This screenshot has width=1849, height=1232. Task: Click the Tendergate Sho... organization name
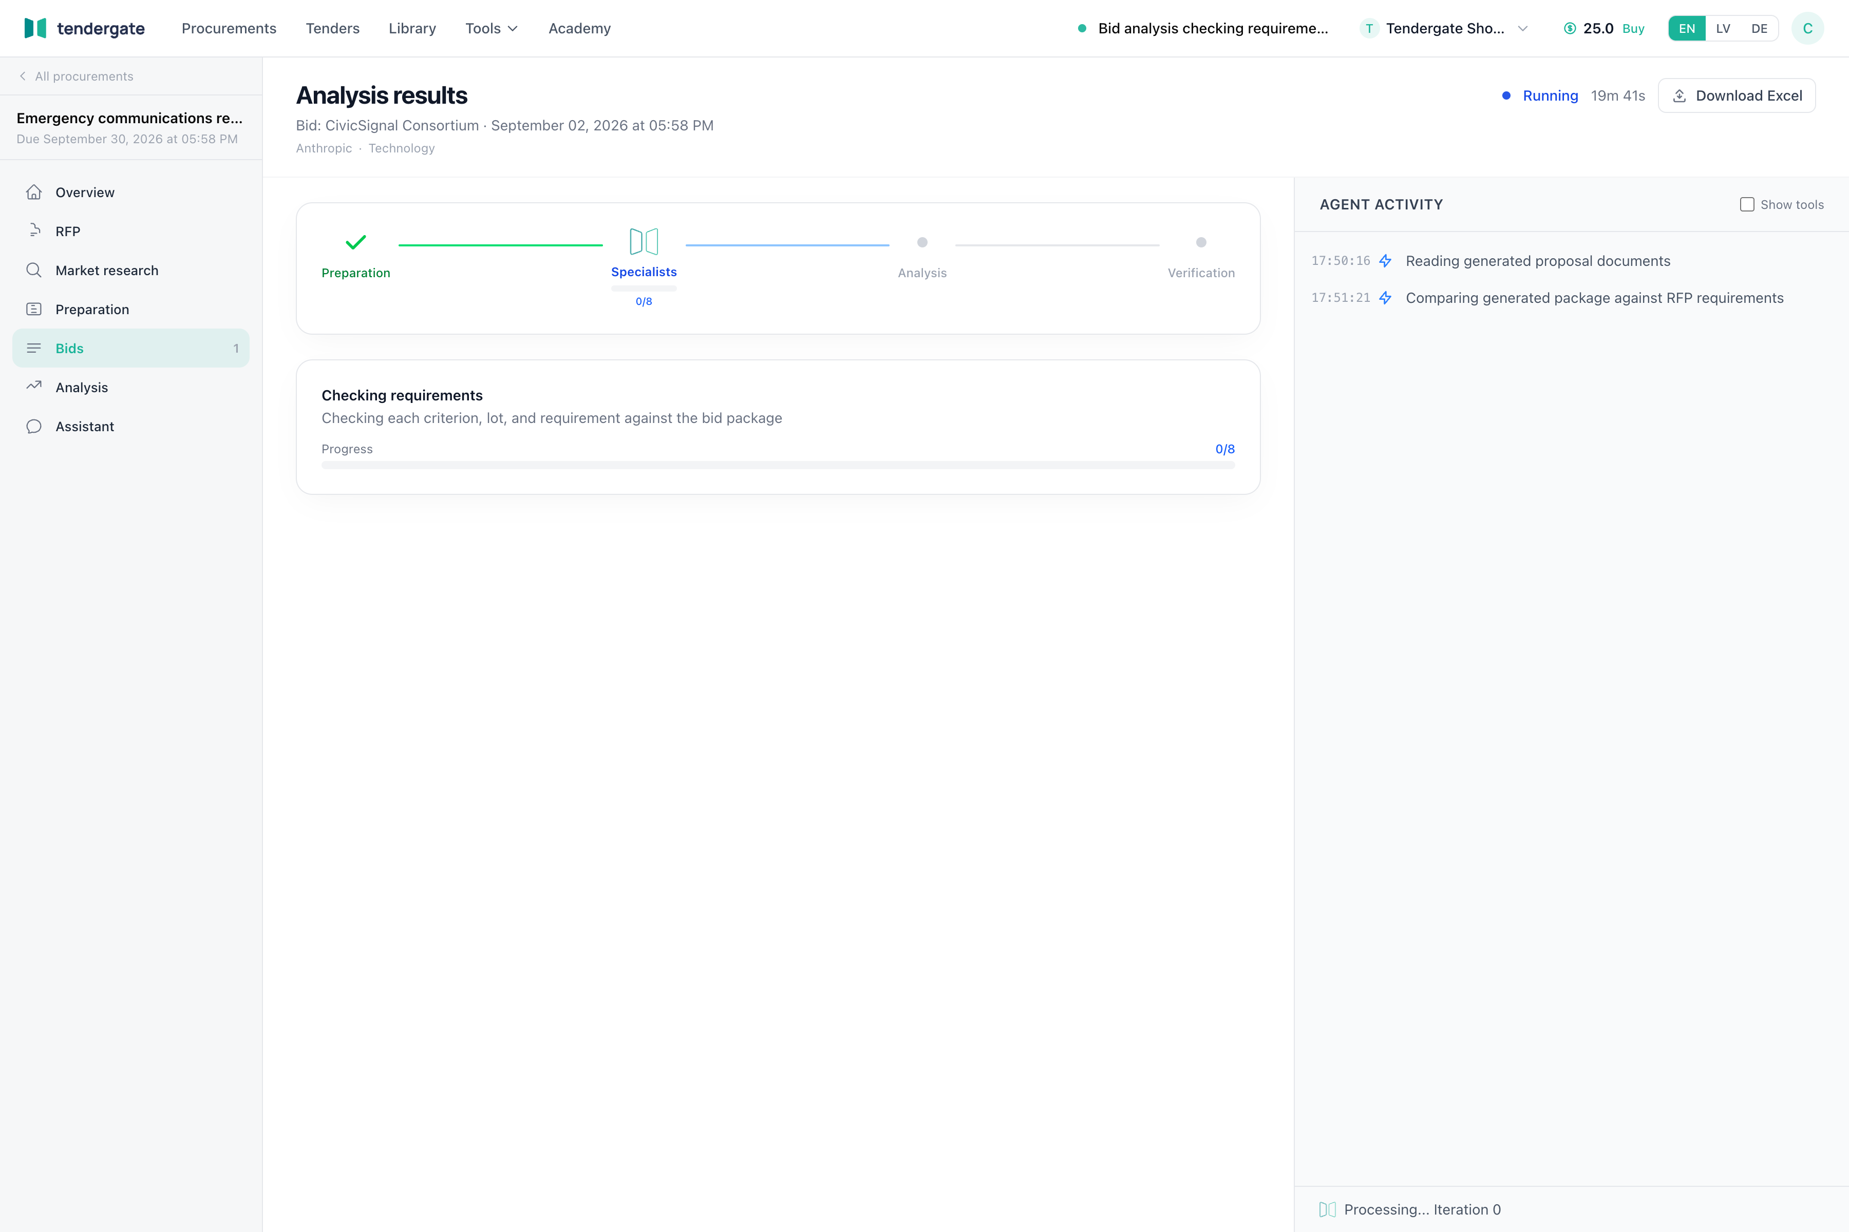(x=1445, y=28)
